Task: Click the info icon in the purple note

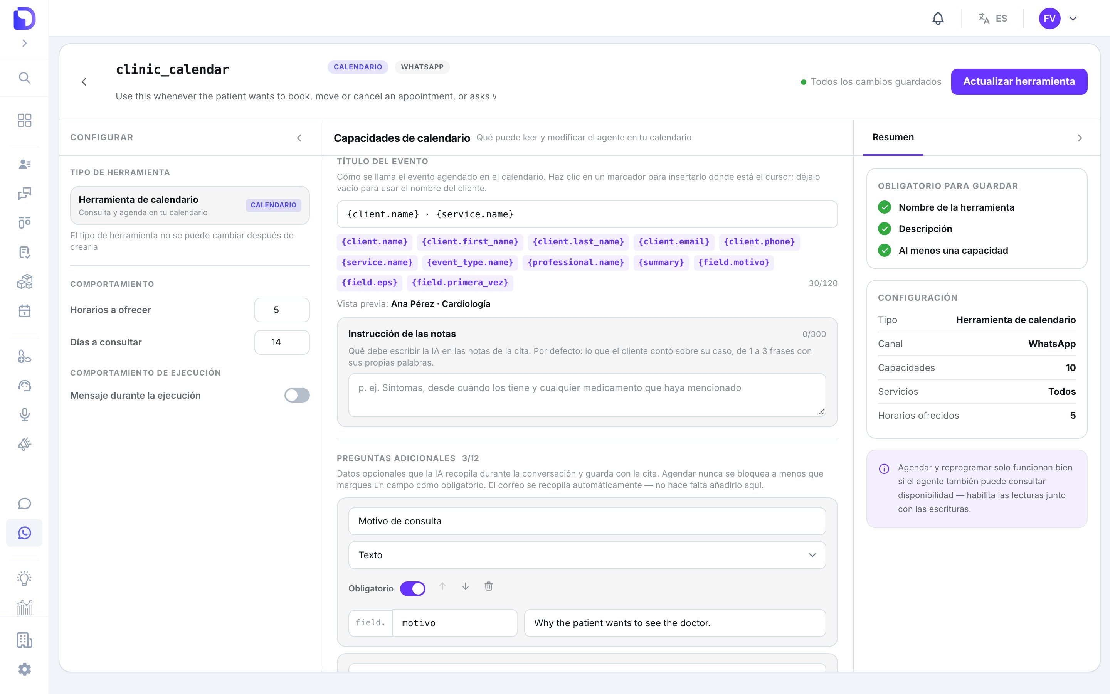Action: [884, 469]
